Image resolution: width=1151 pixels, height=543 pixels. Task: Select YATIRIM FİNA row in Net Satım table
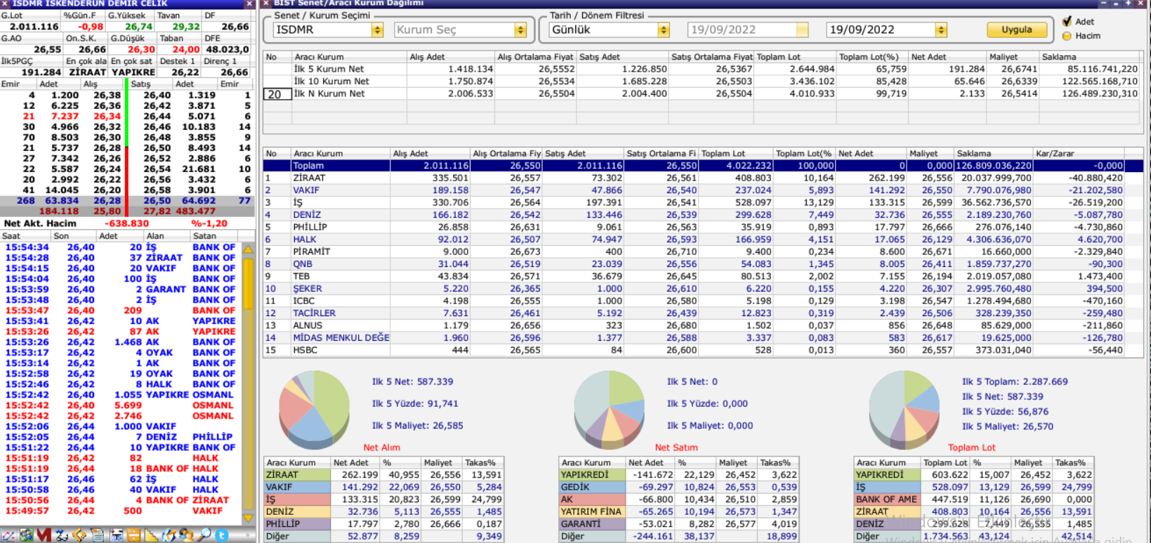click(678, 512)
